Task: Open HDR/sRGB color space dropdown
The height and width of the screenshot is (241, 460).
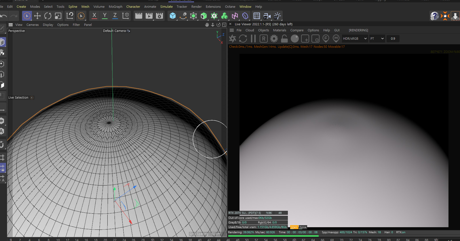Action: click(x=355, y=39)
